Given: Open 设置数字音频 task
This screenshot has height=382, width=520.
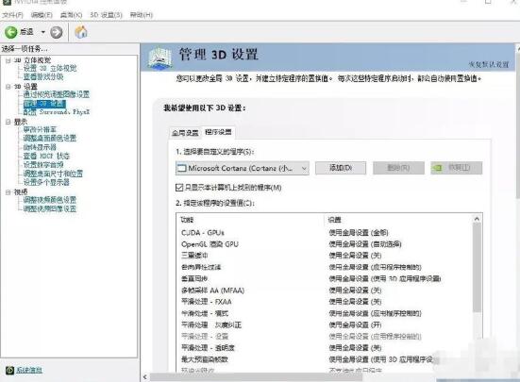Looking at the screenshot, I should pos(43,165).
